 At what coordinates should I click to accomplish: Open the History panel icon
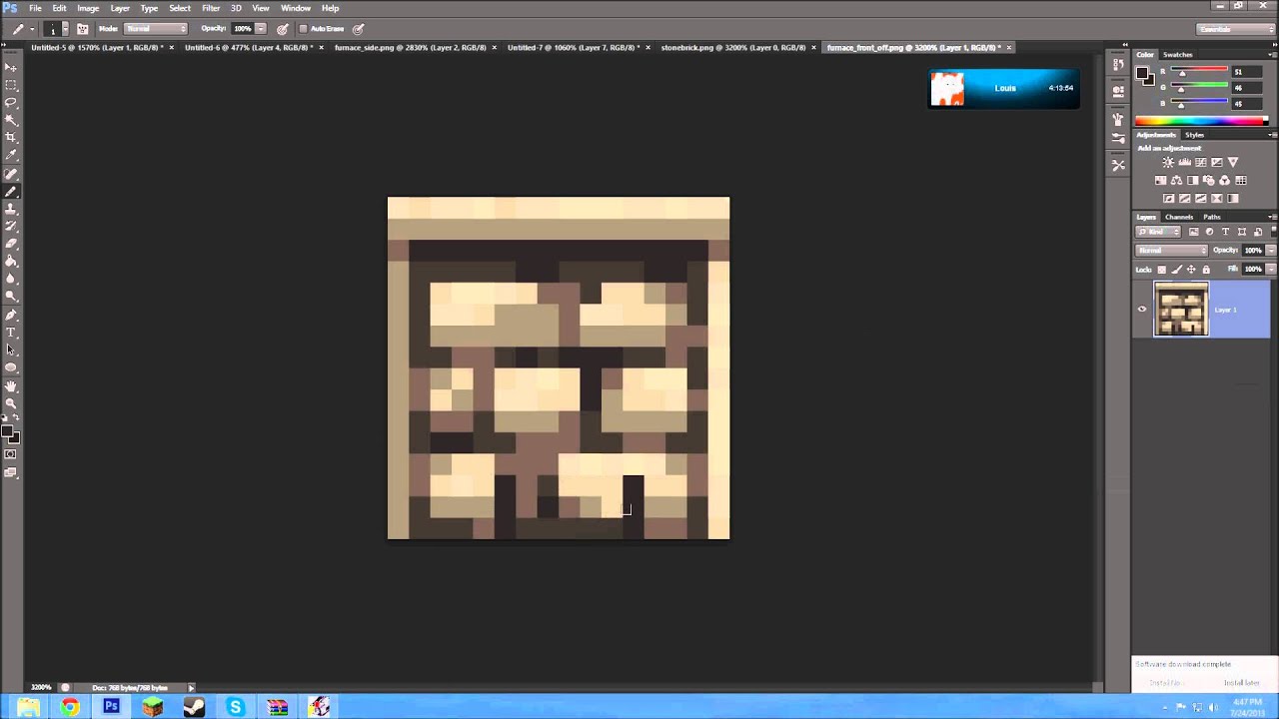click(x=1117, y=65)
